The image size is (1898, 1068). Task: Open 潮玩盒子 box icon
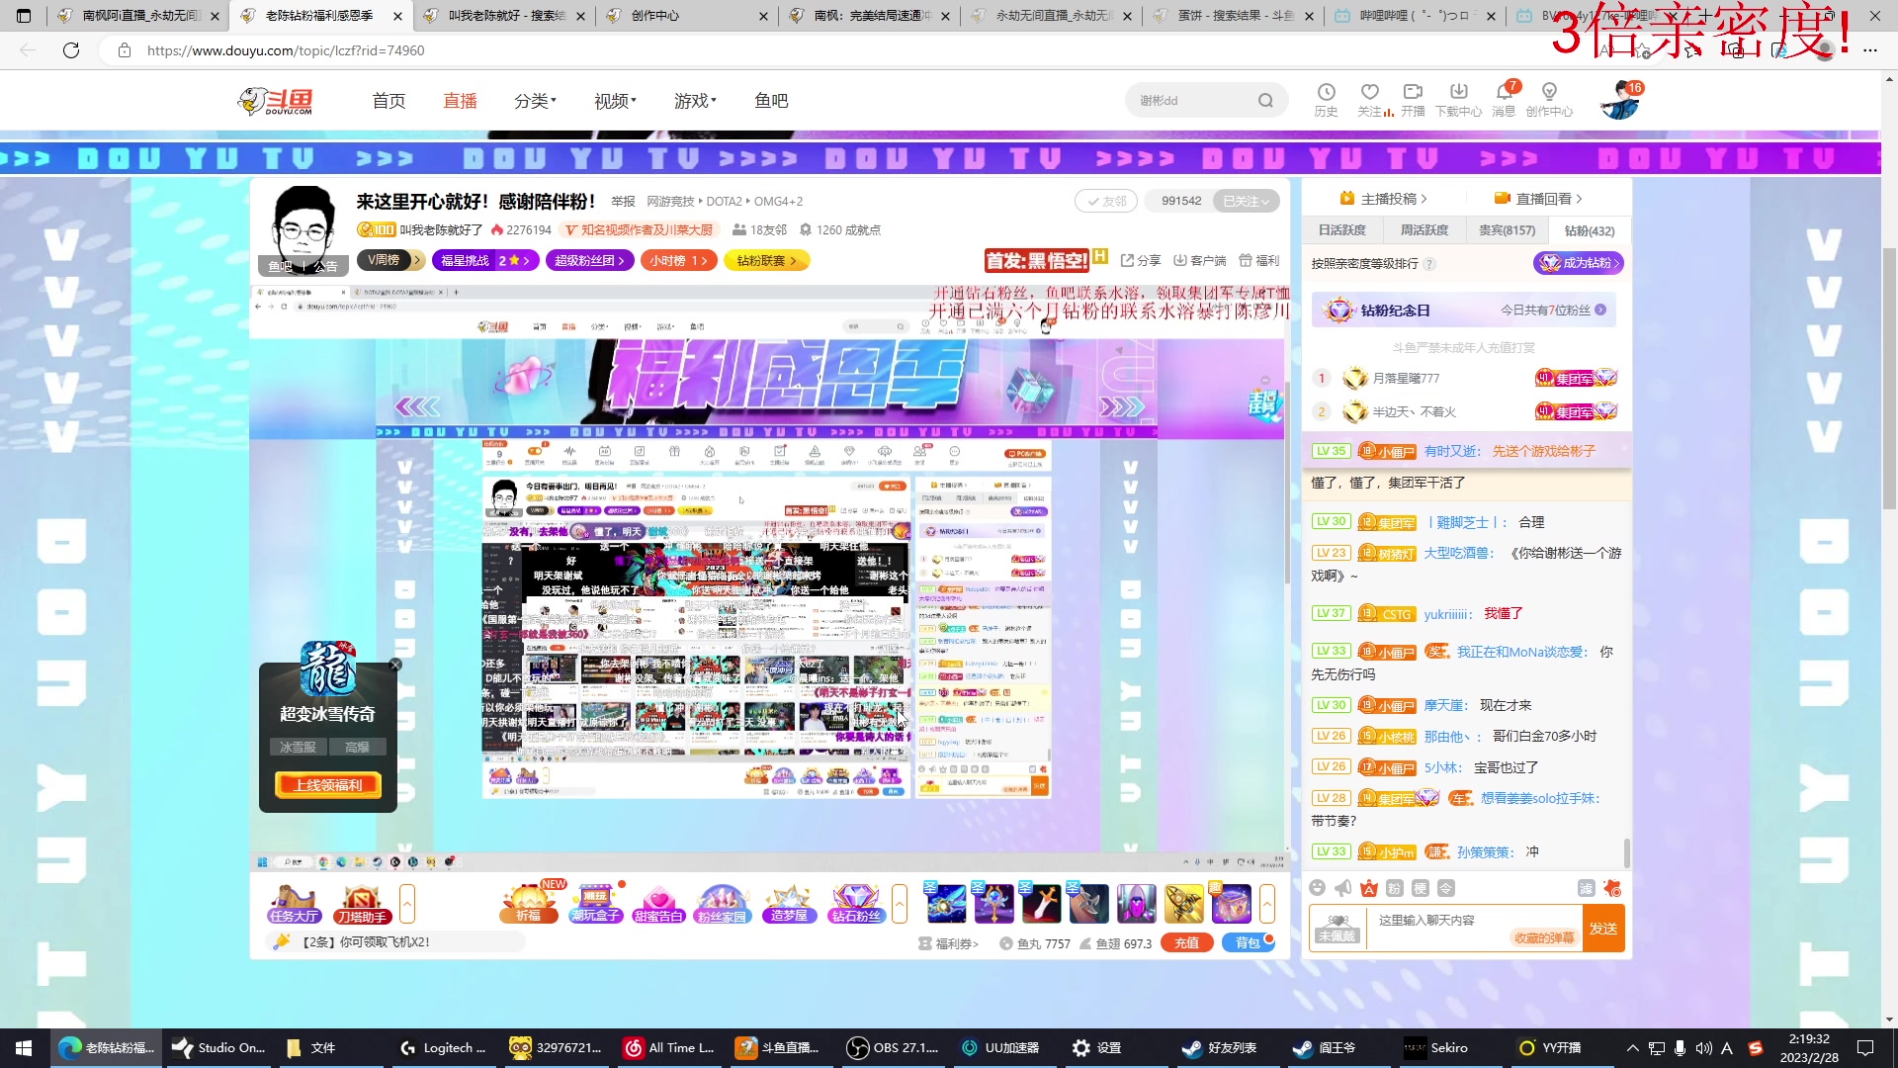(x=595, y=904)
